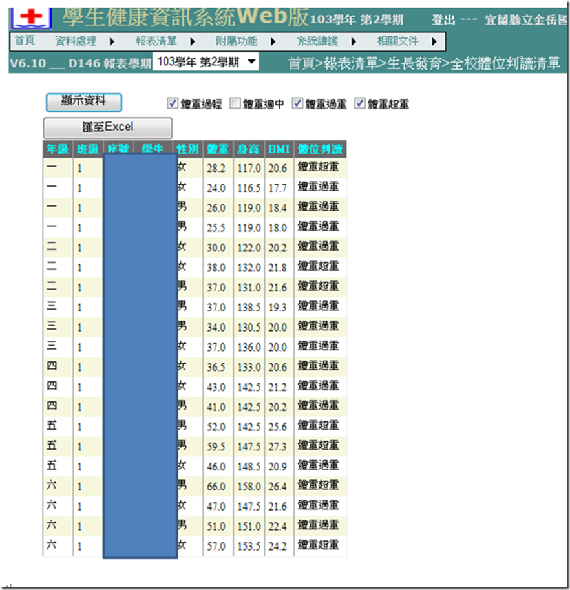Disable the 體重超重 checkbox

[x=360, y=103]
